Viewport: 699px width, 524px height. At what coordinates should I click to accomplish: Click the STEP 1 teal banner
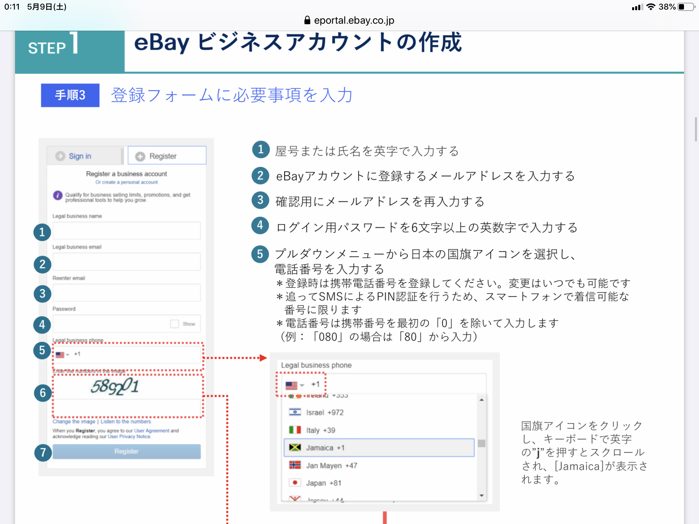click(x=70, y=52)
